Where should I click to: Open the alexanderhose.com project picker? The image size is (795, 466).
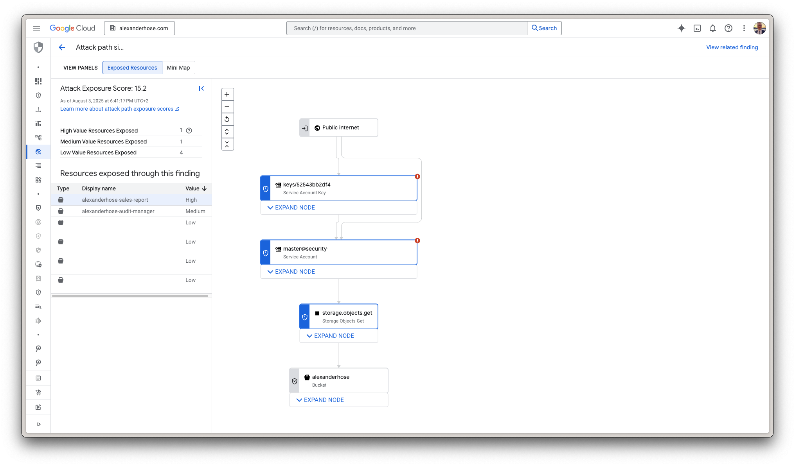pos(139,28)
